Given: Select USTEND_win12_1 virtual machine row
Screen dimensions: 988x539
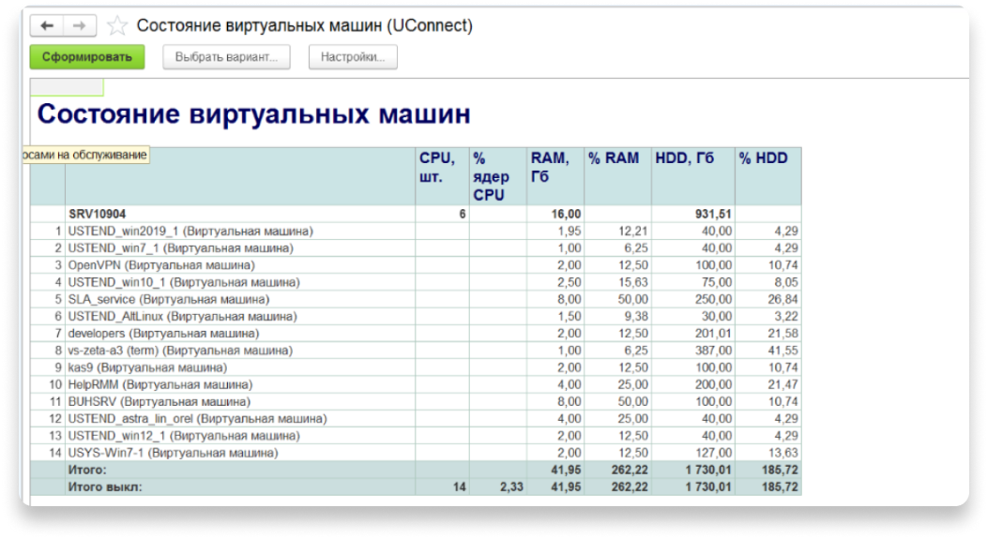Looking at the screenshot, I should (416, 435).
